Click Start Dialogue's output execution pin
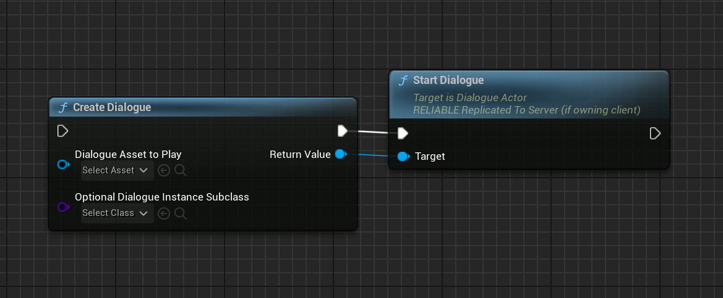Screen dimensions: 723x298 (x=655, y=133)
